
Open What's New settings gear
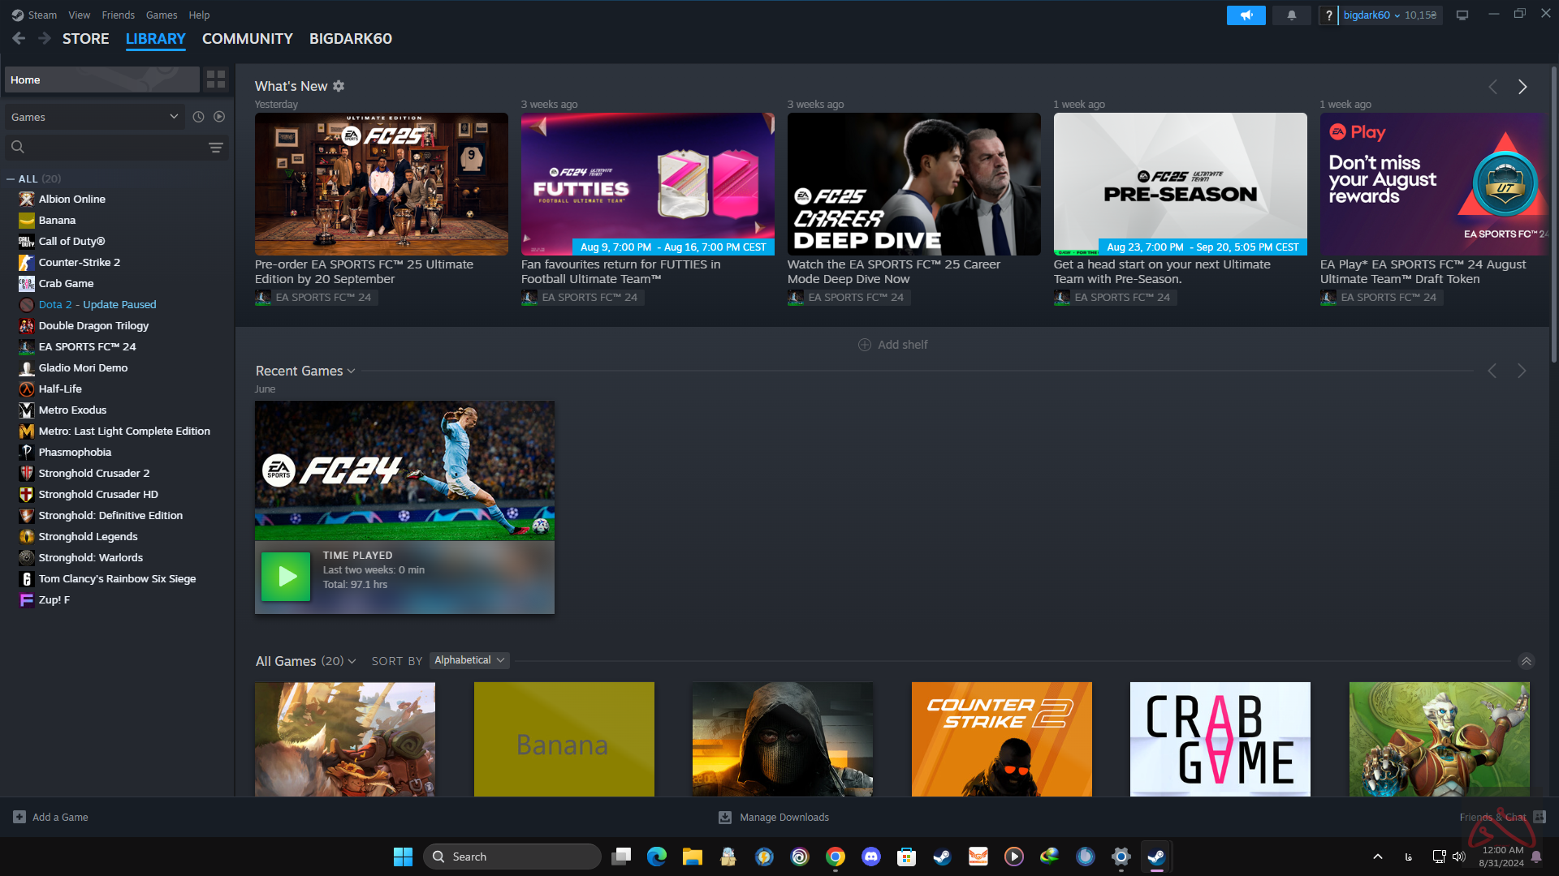(x=339, y=86)
